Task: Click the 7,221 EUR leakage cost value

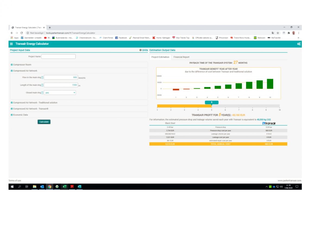Action: point(170,137)
